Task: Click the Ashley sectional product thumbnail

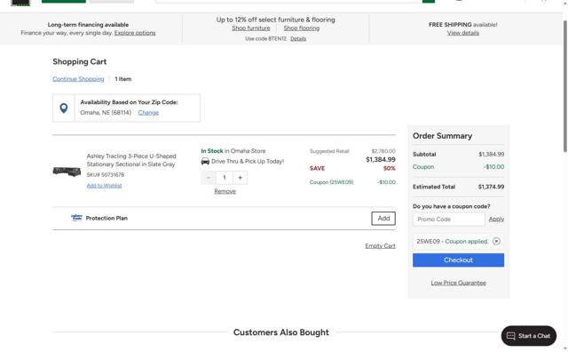Action: coord(67,172)
